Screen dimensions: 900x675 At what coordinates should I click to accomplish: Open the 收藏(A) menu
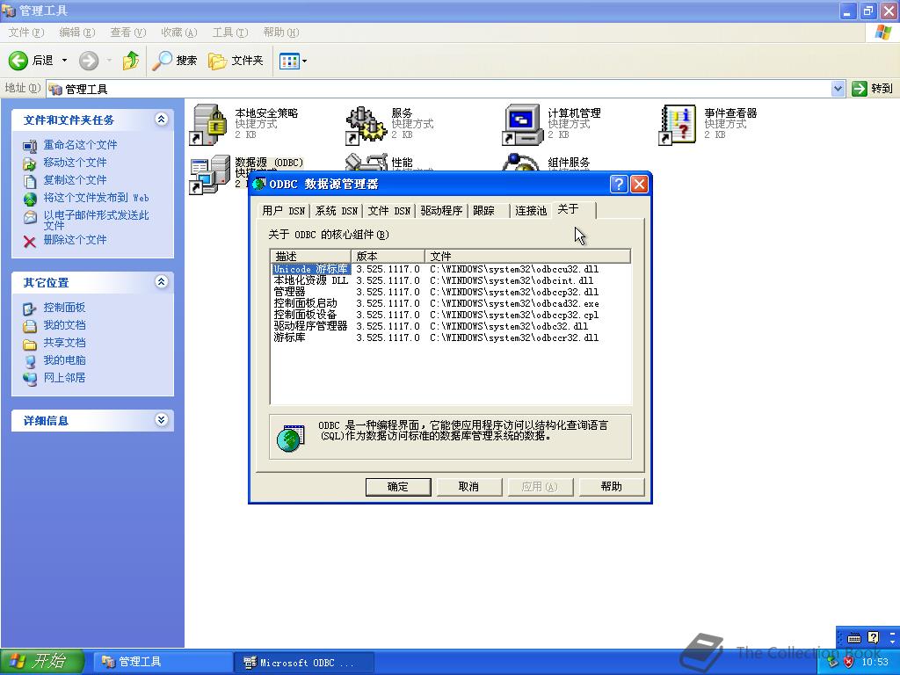pyautogui.click(x=179, y=33)
